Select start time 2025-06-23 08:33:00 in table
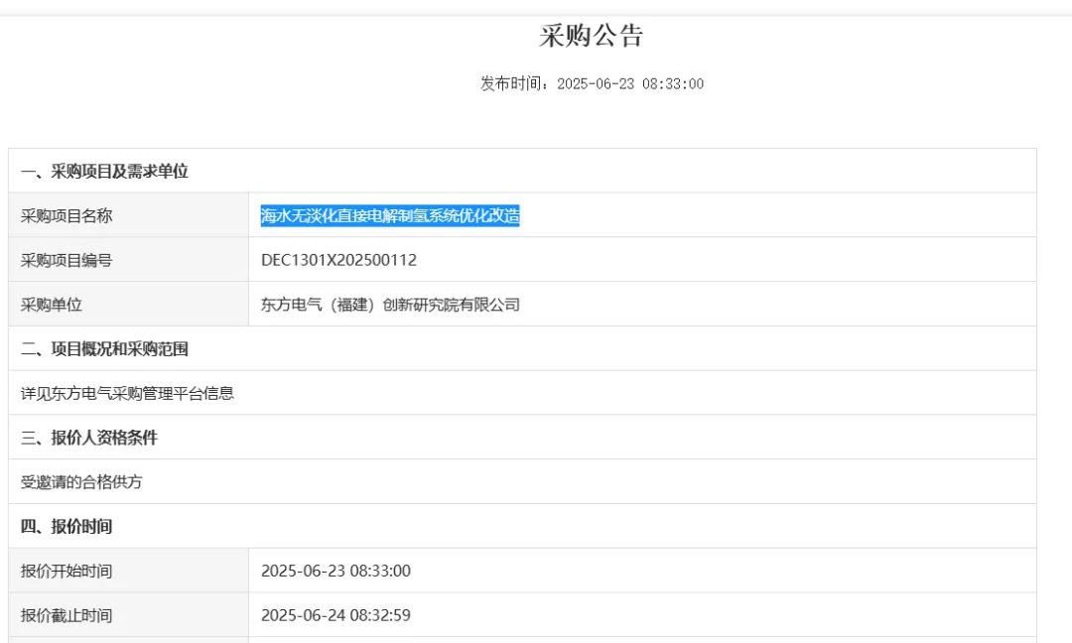 [x=335, y=572]
